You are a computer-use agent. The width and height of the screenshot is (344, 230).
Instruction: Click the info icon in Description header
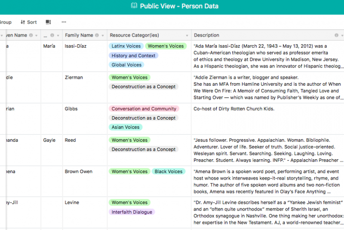(x=336, y=35)
